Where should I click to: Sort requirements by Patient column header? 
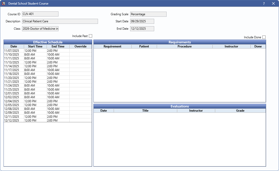(144, 46)
